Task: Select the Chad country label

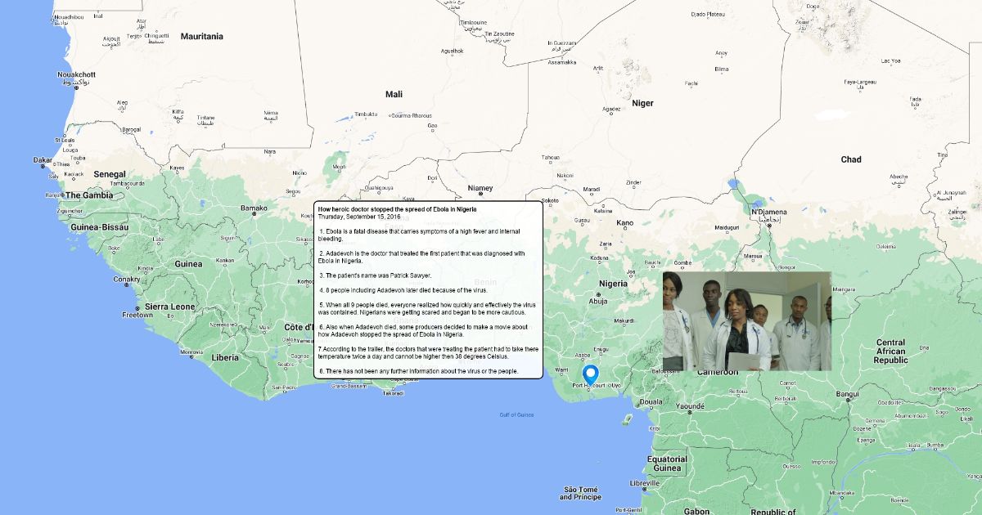Action: tap(851, 159)
